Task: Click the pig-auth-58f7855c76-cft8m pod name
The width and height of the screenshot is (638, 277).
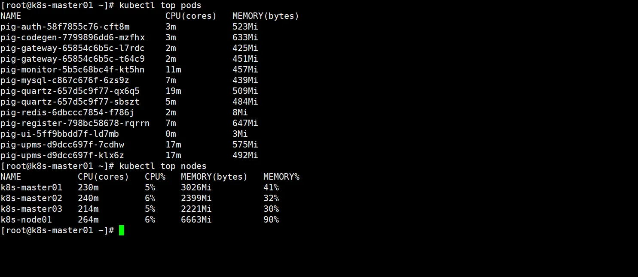Action: [x=65, y=27]
